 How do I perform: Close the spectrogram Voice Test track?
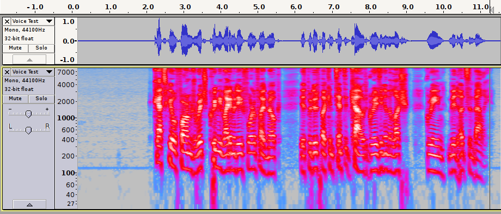7,72
